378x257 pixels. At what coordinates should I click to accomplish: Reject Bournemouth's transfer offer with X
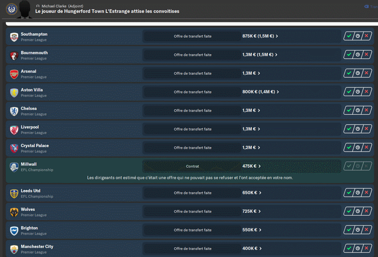coord(367,55)
